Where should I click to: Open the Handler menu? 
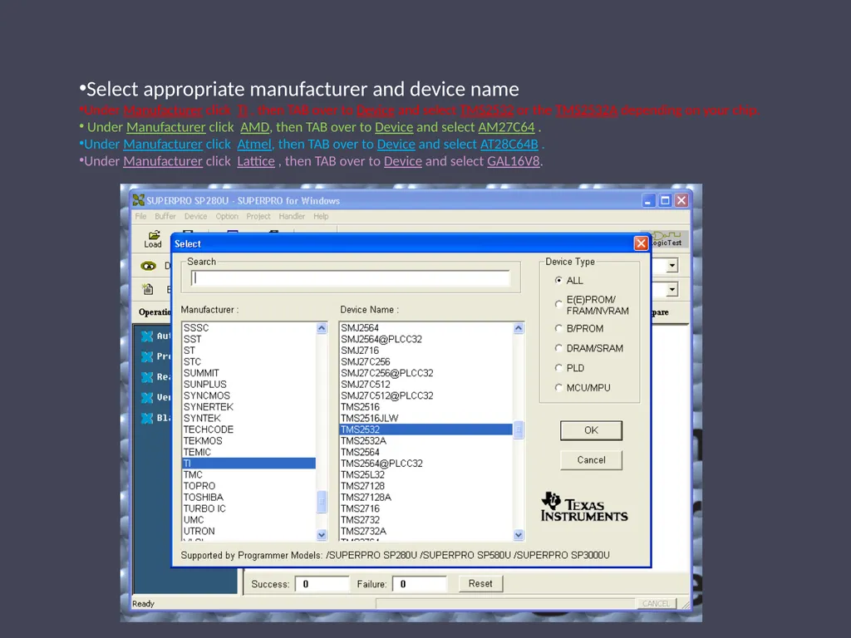(x=292, y=216)
